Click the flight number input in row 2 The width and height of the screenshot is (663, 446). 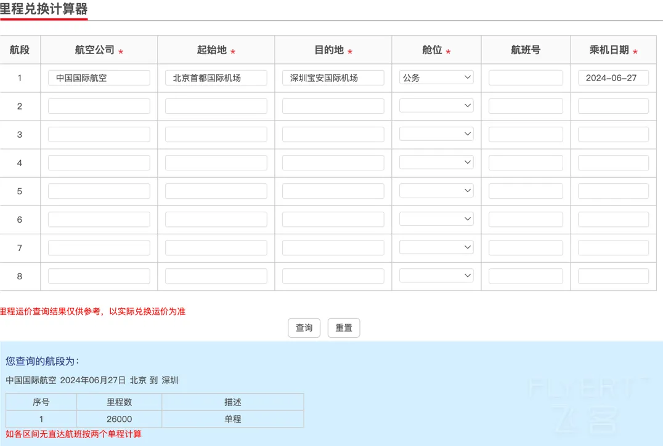point(526,106)
